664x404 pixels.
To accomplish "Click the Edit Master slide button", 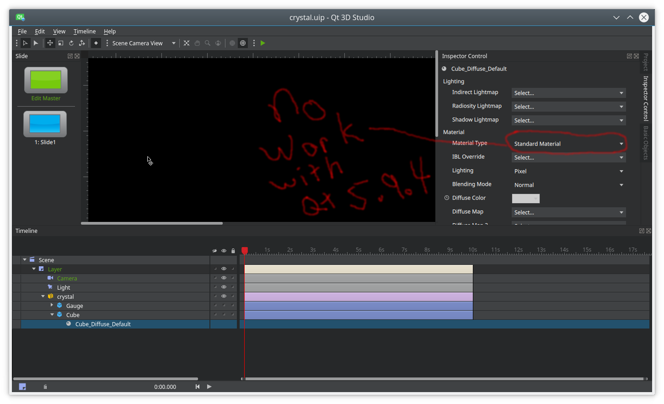I will tap(46, 81).
